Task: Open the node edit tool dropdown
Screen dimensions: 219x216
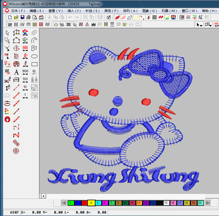Action: pyautogui.click(x=208, y=25)
